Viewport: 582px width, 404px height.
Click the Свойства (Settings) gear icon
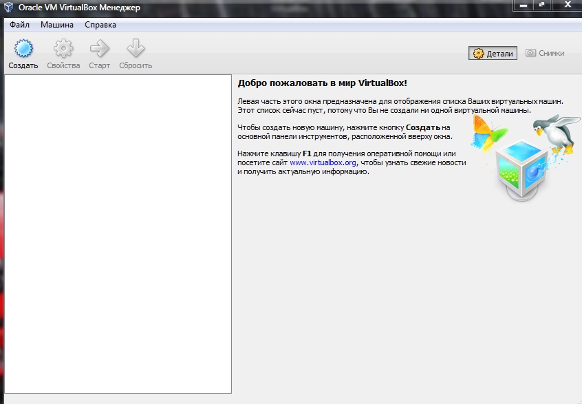tap(63, 49)
